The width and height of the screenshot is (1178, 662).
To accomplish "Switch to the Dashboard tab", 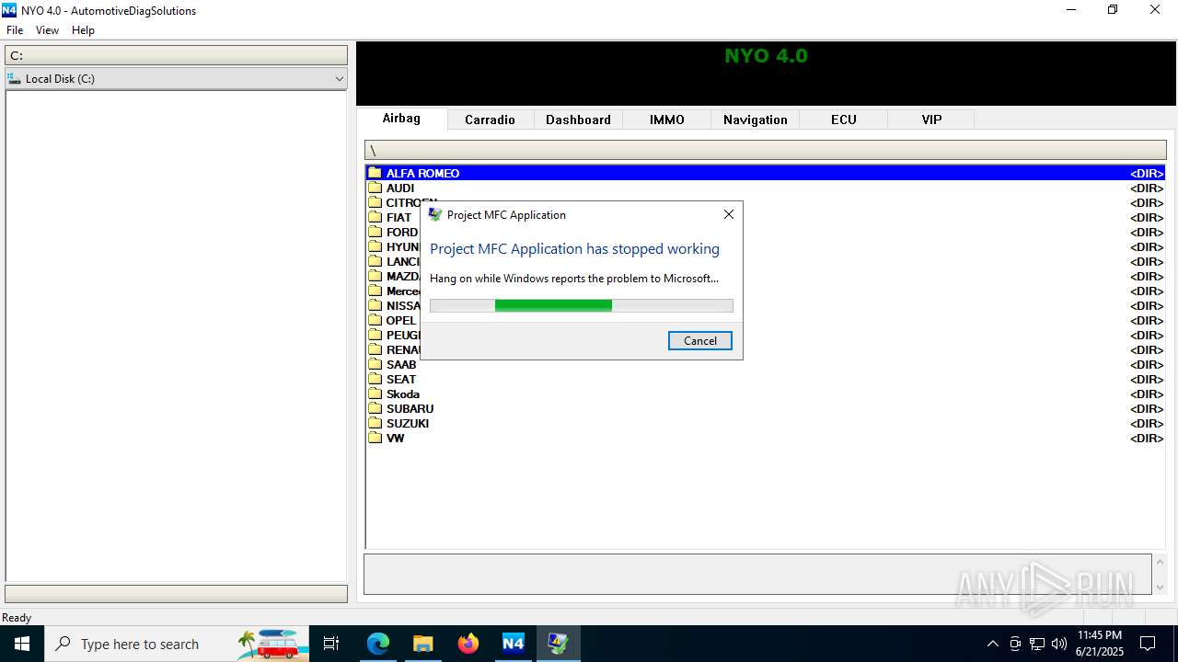I will pyautogui.click(x=578, y=120).
